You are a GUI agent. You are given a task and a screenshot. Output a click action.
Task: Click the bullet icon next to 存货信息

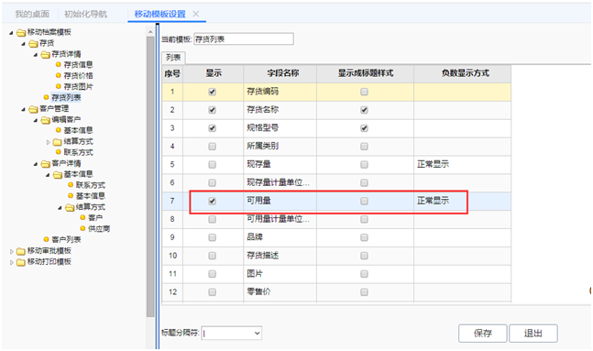pyautogui.click(x=59, y=65)
